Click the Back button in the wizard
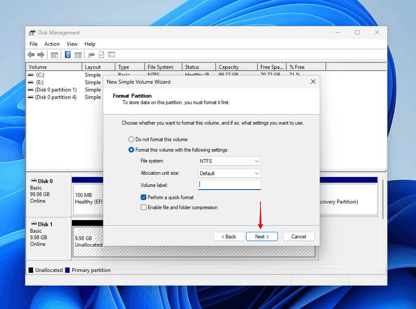The height and width of the screenshot is (309, 416). point(229,236)
